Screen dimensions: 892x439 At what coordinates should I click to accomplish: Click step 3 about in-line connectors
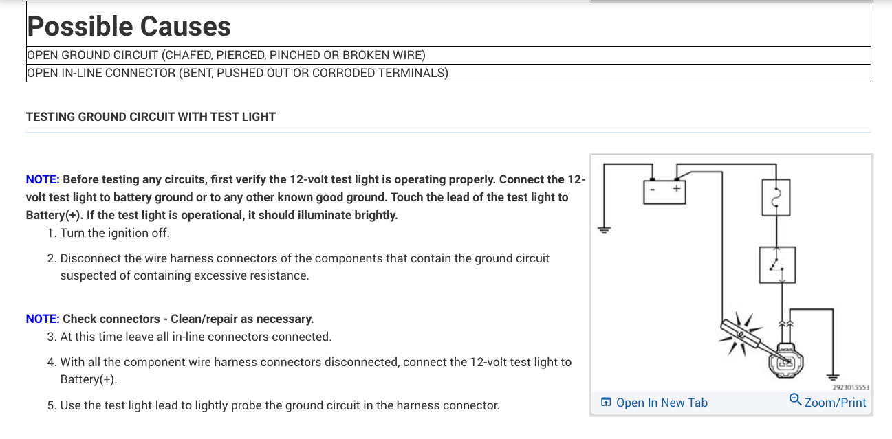(196, 337)
